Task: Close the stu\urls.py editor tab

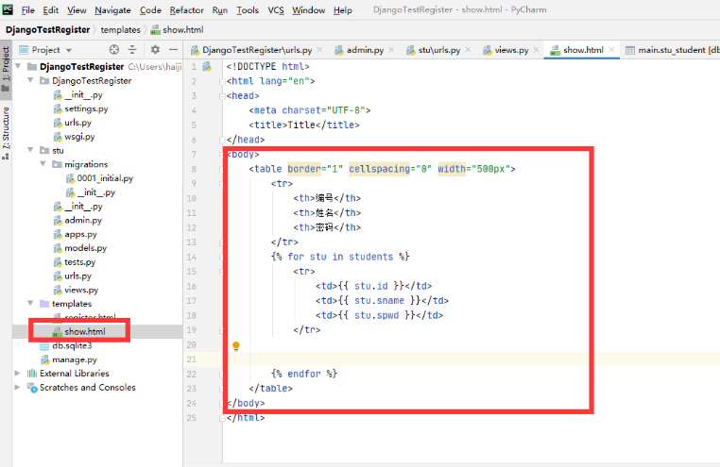Action: [468, 49]
